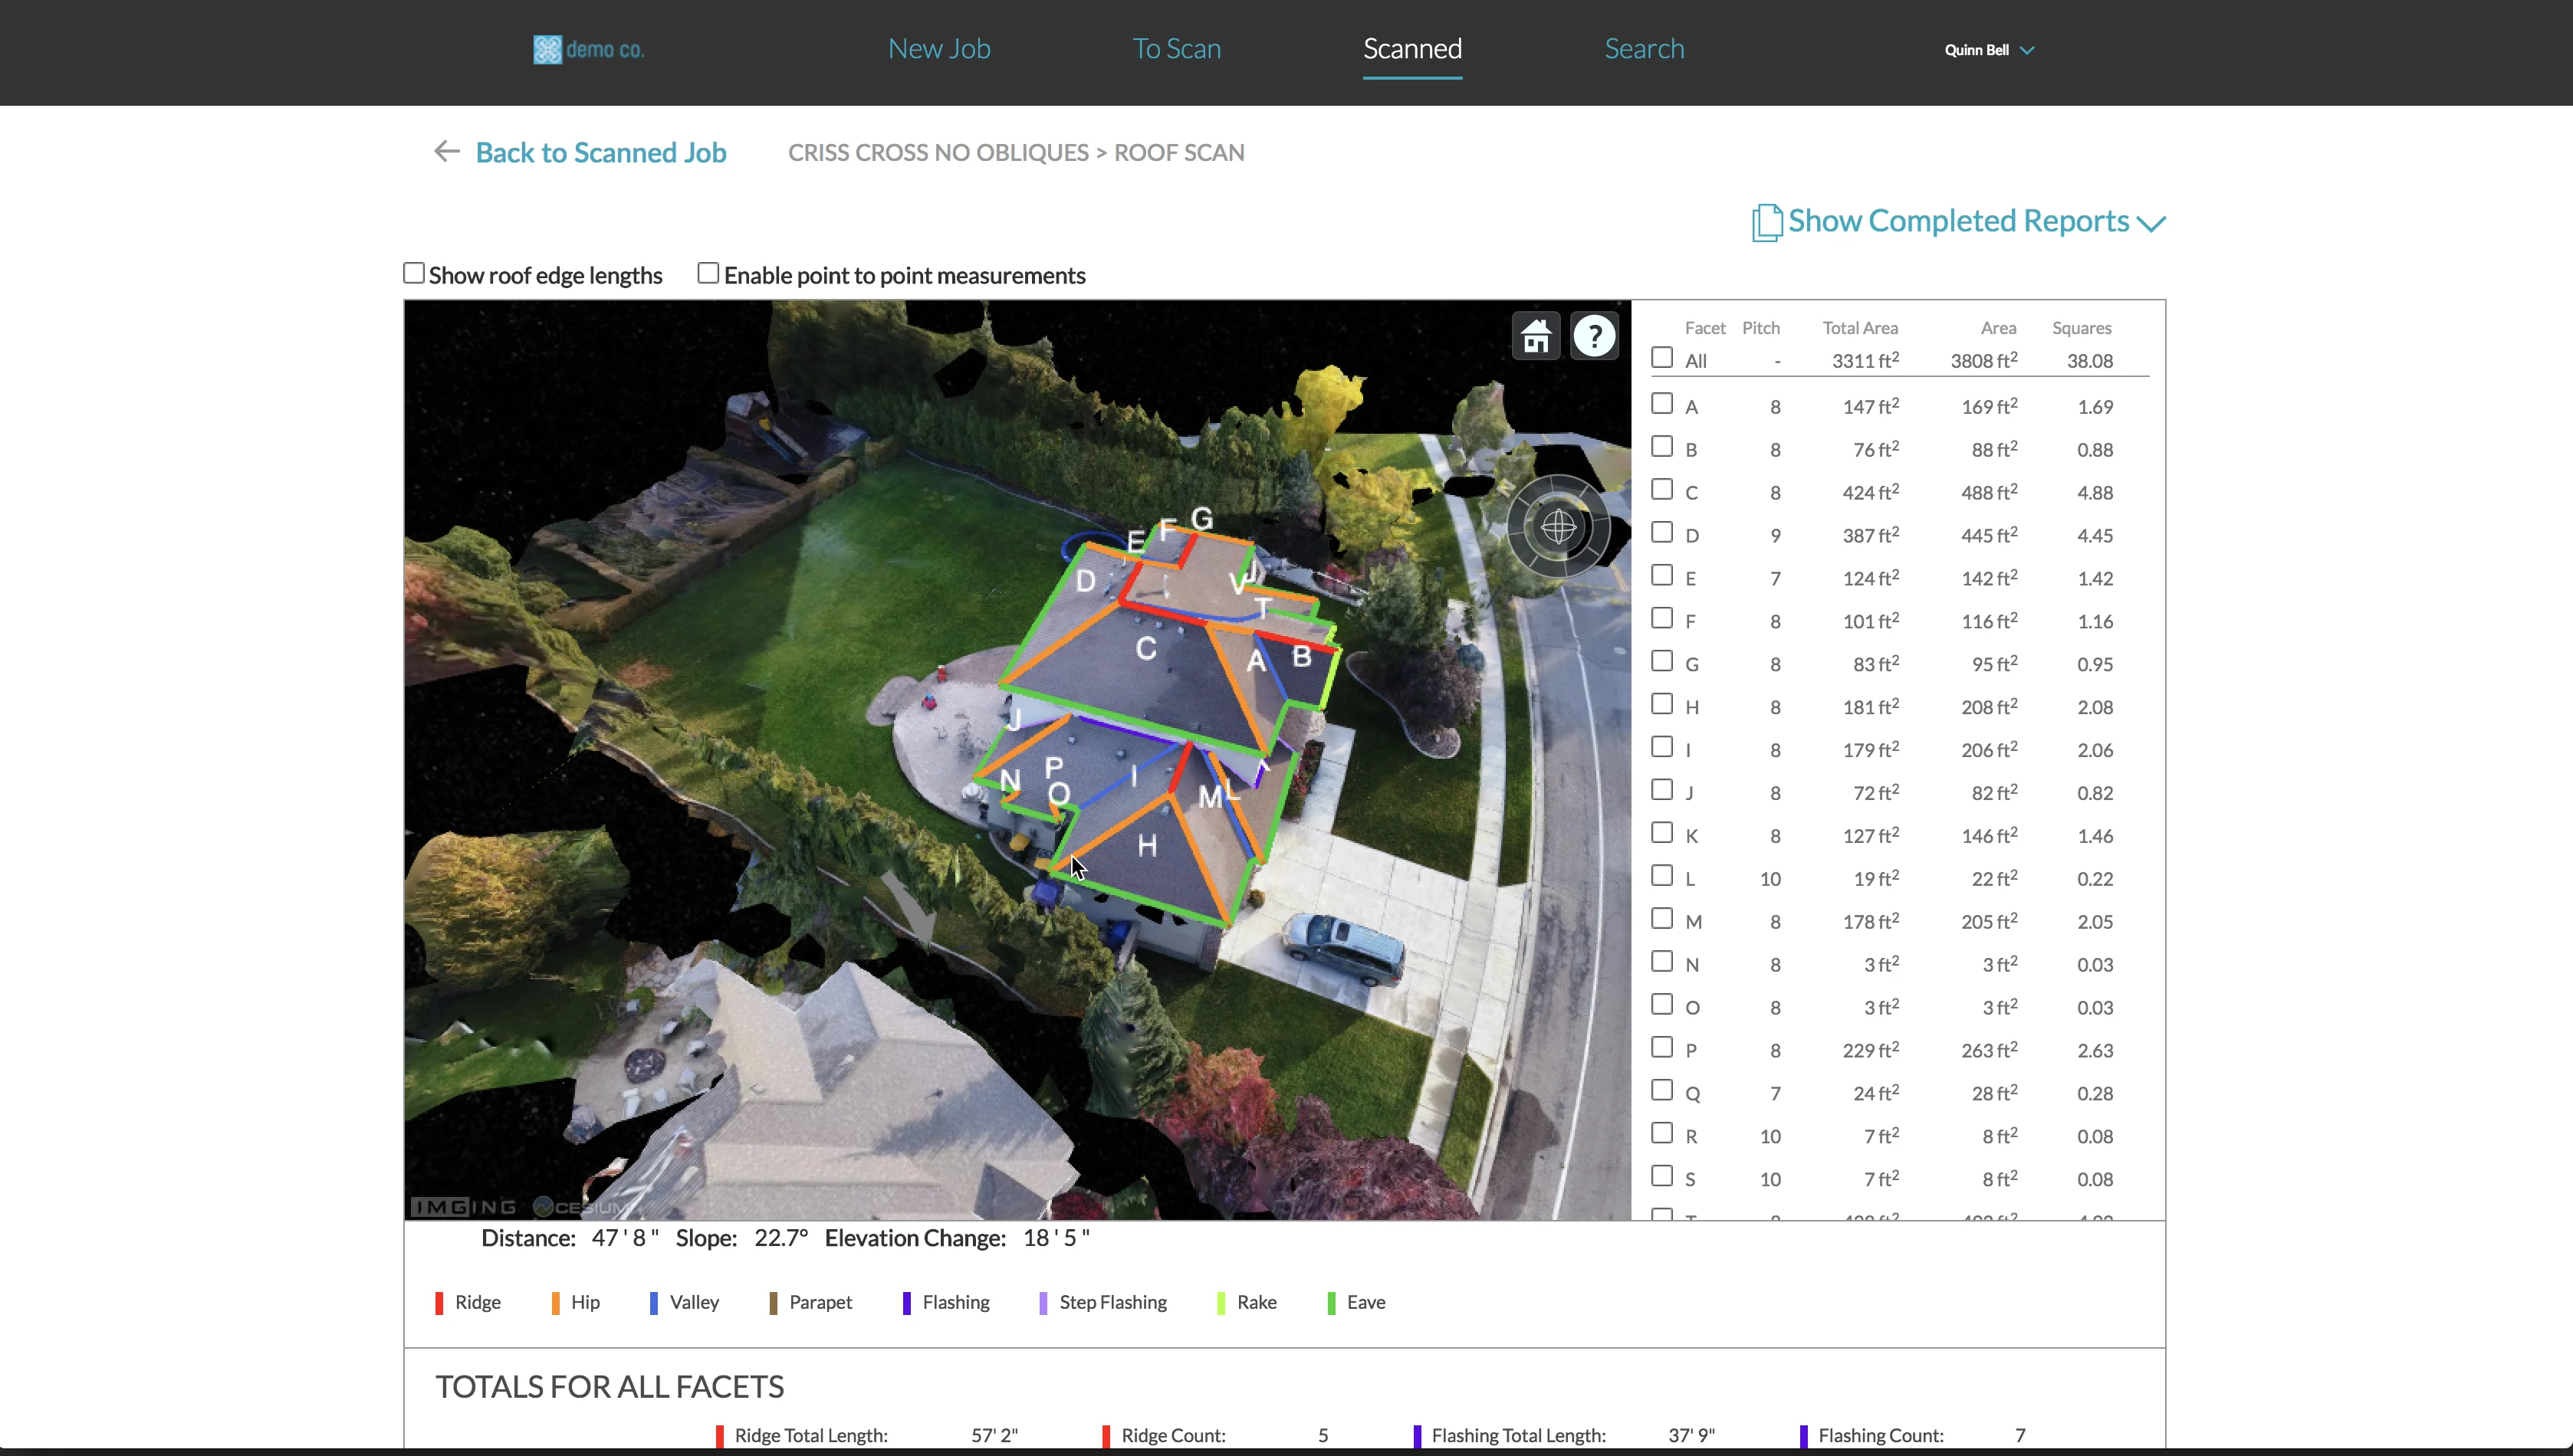
Task: Select facet H checkbox
Action: point(1661,704)
